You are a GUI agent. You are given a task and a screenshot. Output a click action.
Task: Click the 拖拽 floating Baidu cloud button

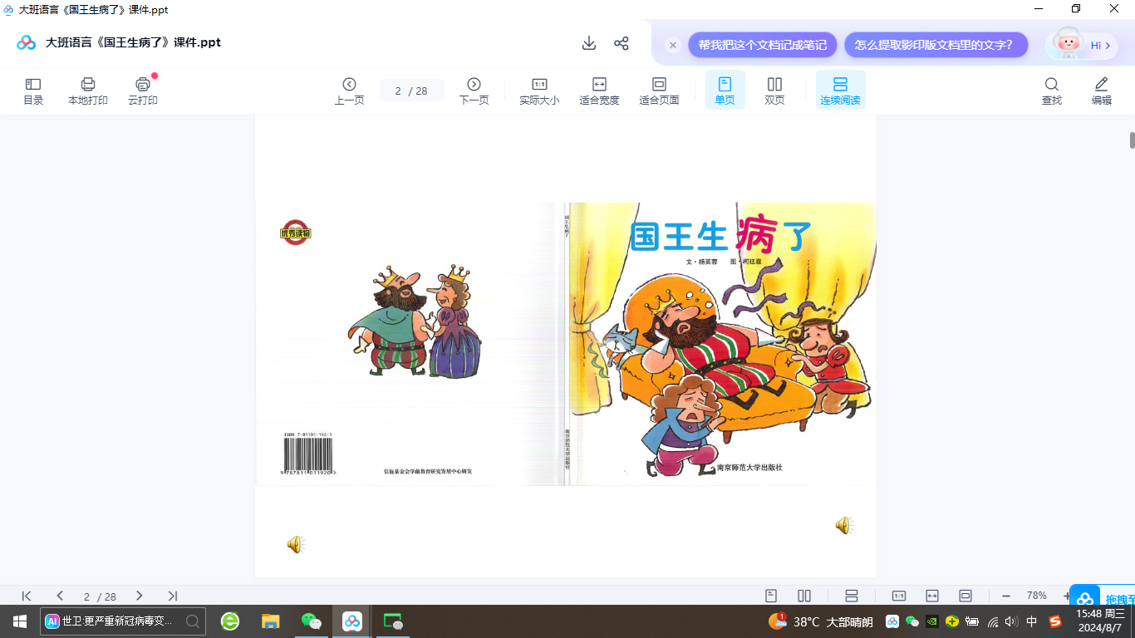tap(1103, 598)
